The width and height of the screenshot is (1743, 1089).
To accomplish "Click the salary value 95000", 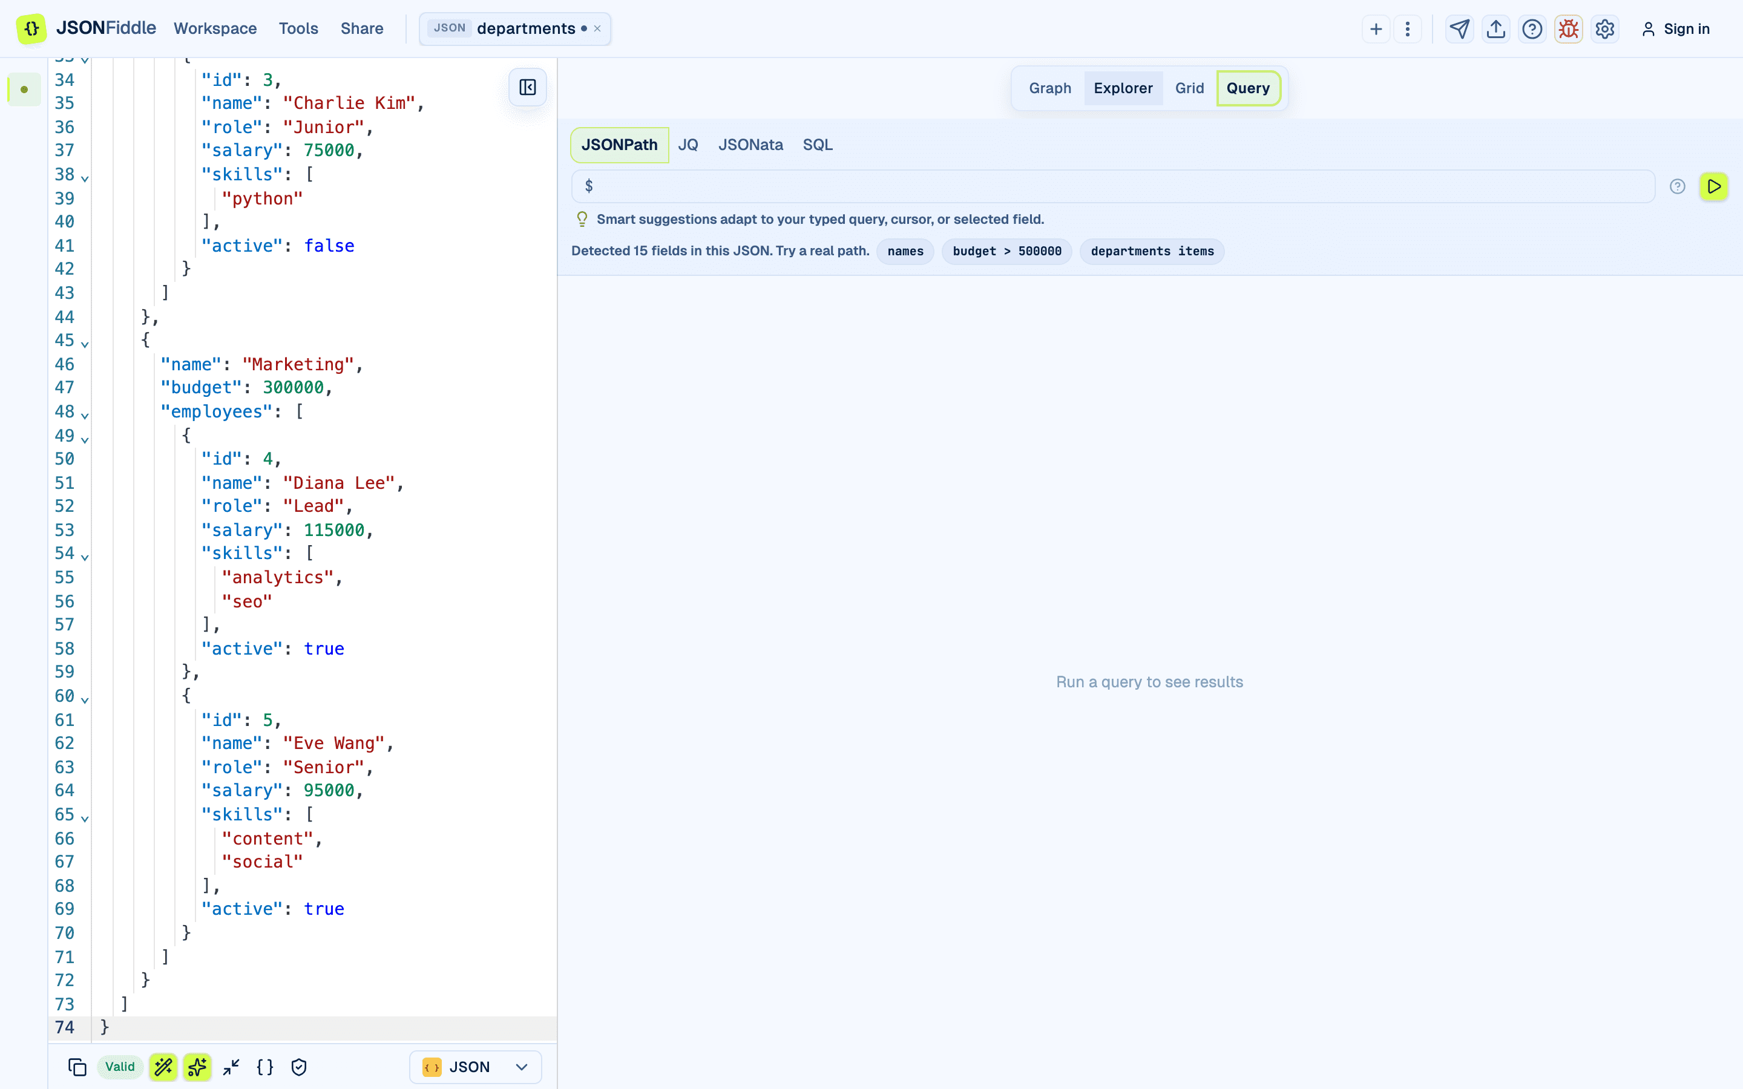I will pos(329,790).
